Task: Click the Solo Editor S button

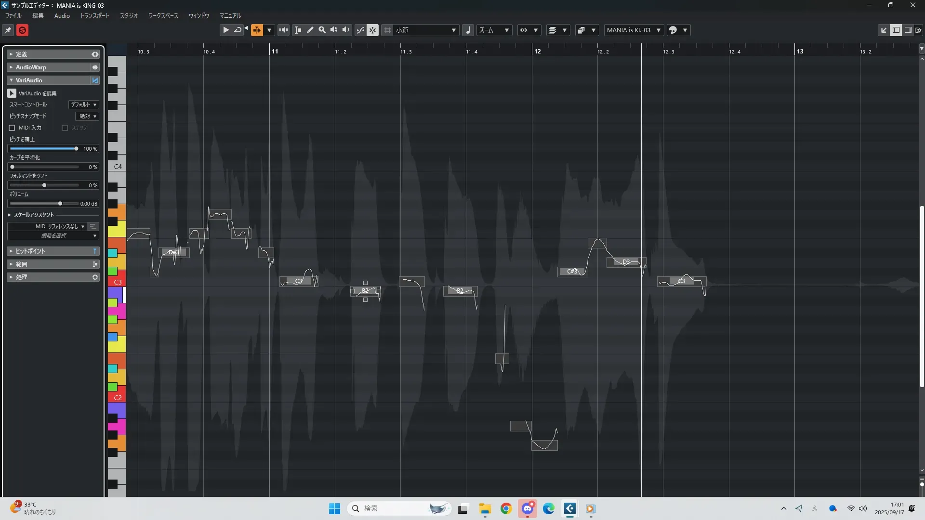Action: tap(22, 30)
